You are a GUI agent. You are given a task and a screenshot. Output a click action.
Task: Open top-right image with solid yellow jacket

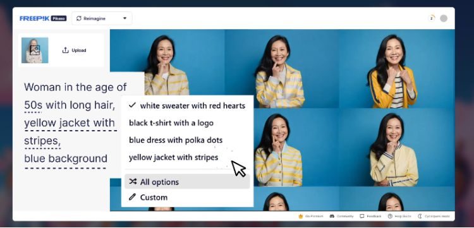point(397,69)
